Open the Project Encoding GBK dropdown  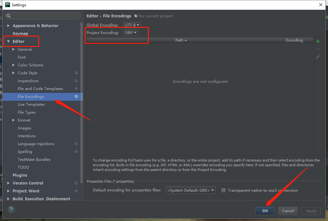click(131, 32)
